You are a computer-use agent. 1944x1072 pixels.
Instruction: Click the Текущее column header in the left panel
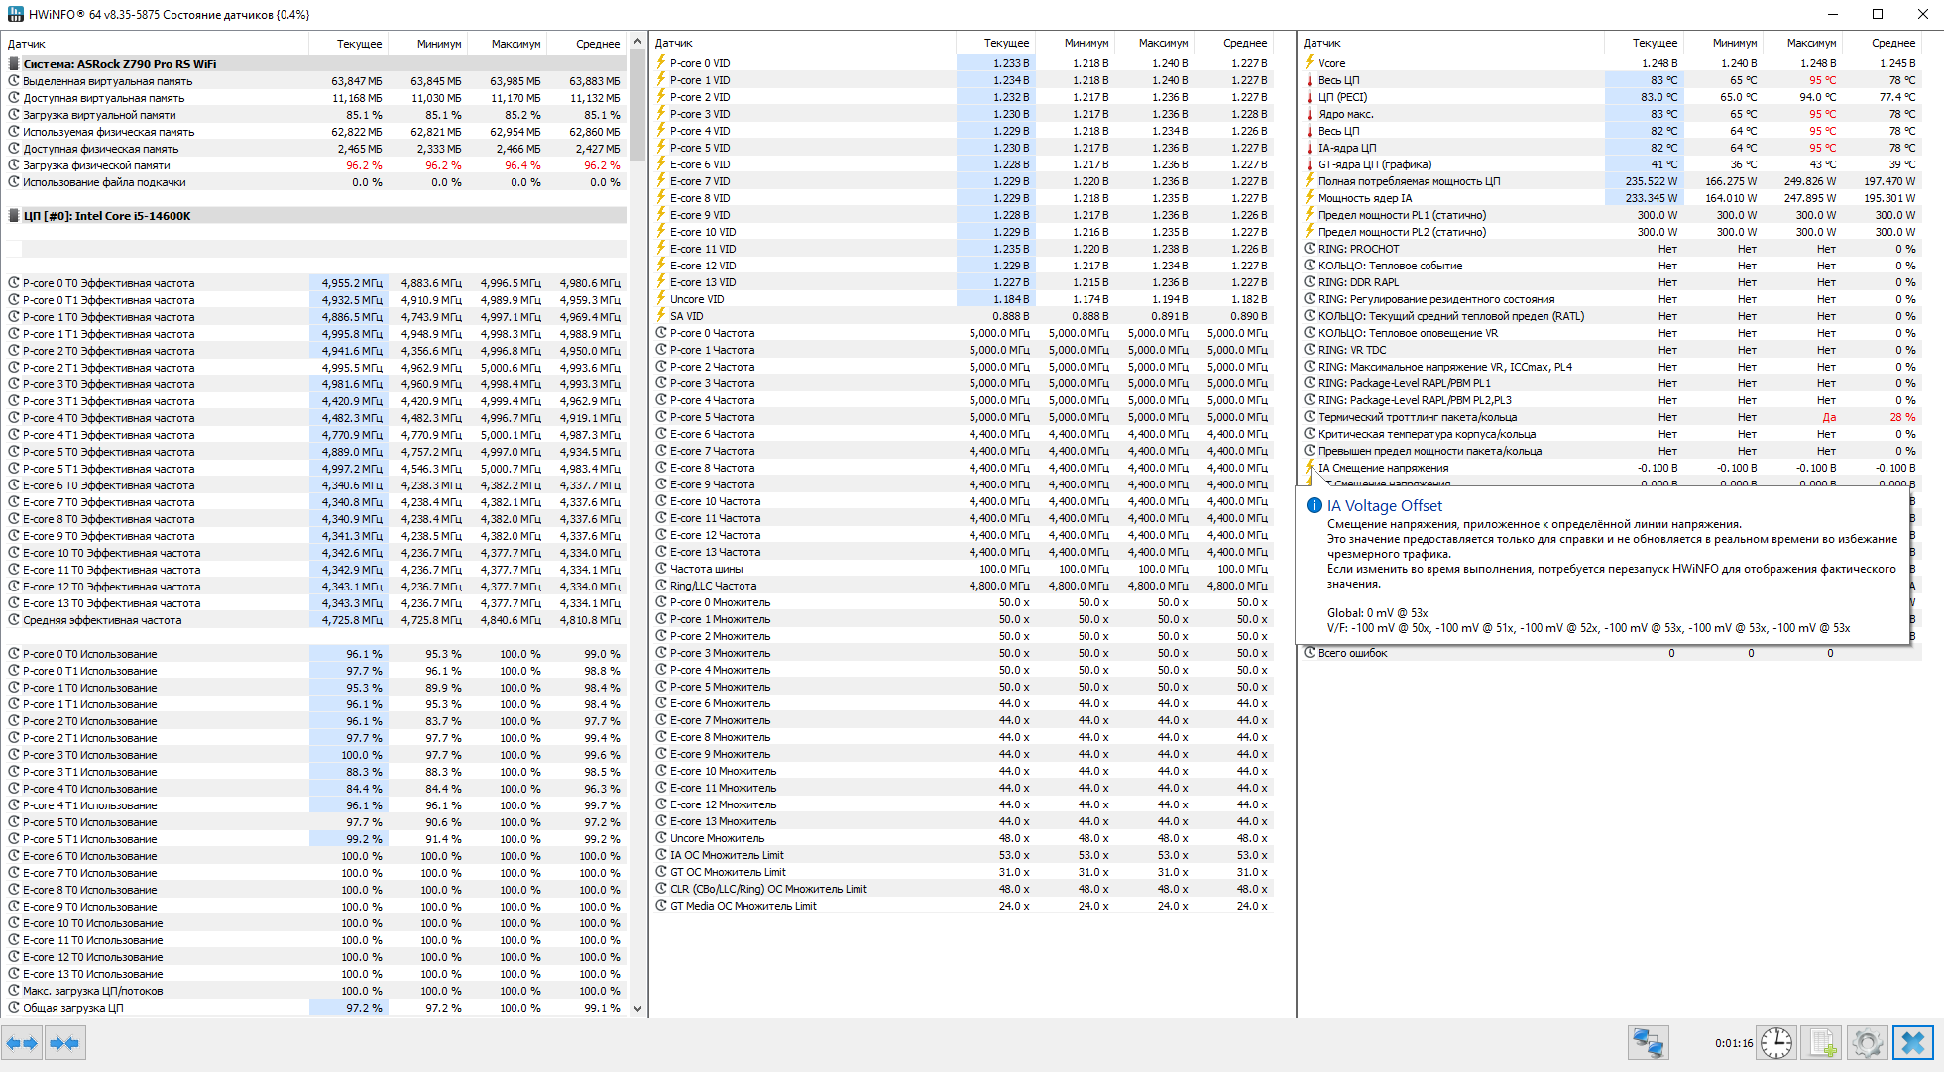(x=358, y=44)
